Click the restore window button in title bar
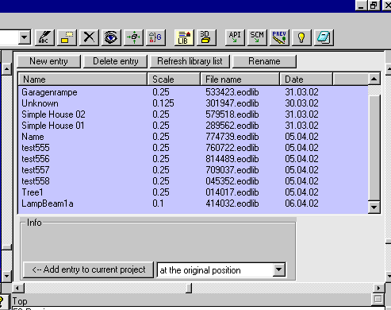391x310 pixels. pyautogui.click(x=374, y=6)
